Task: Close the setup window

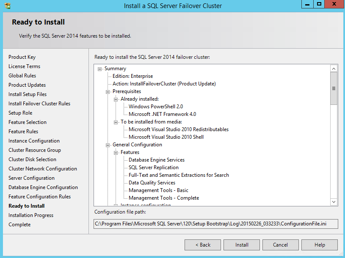Action: click(334, 4)
